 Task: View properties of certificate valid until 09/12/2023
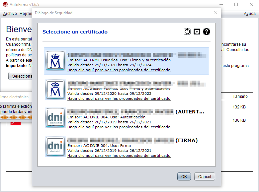click(x=119, y=98)
